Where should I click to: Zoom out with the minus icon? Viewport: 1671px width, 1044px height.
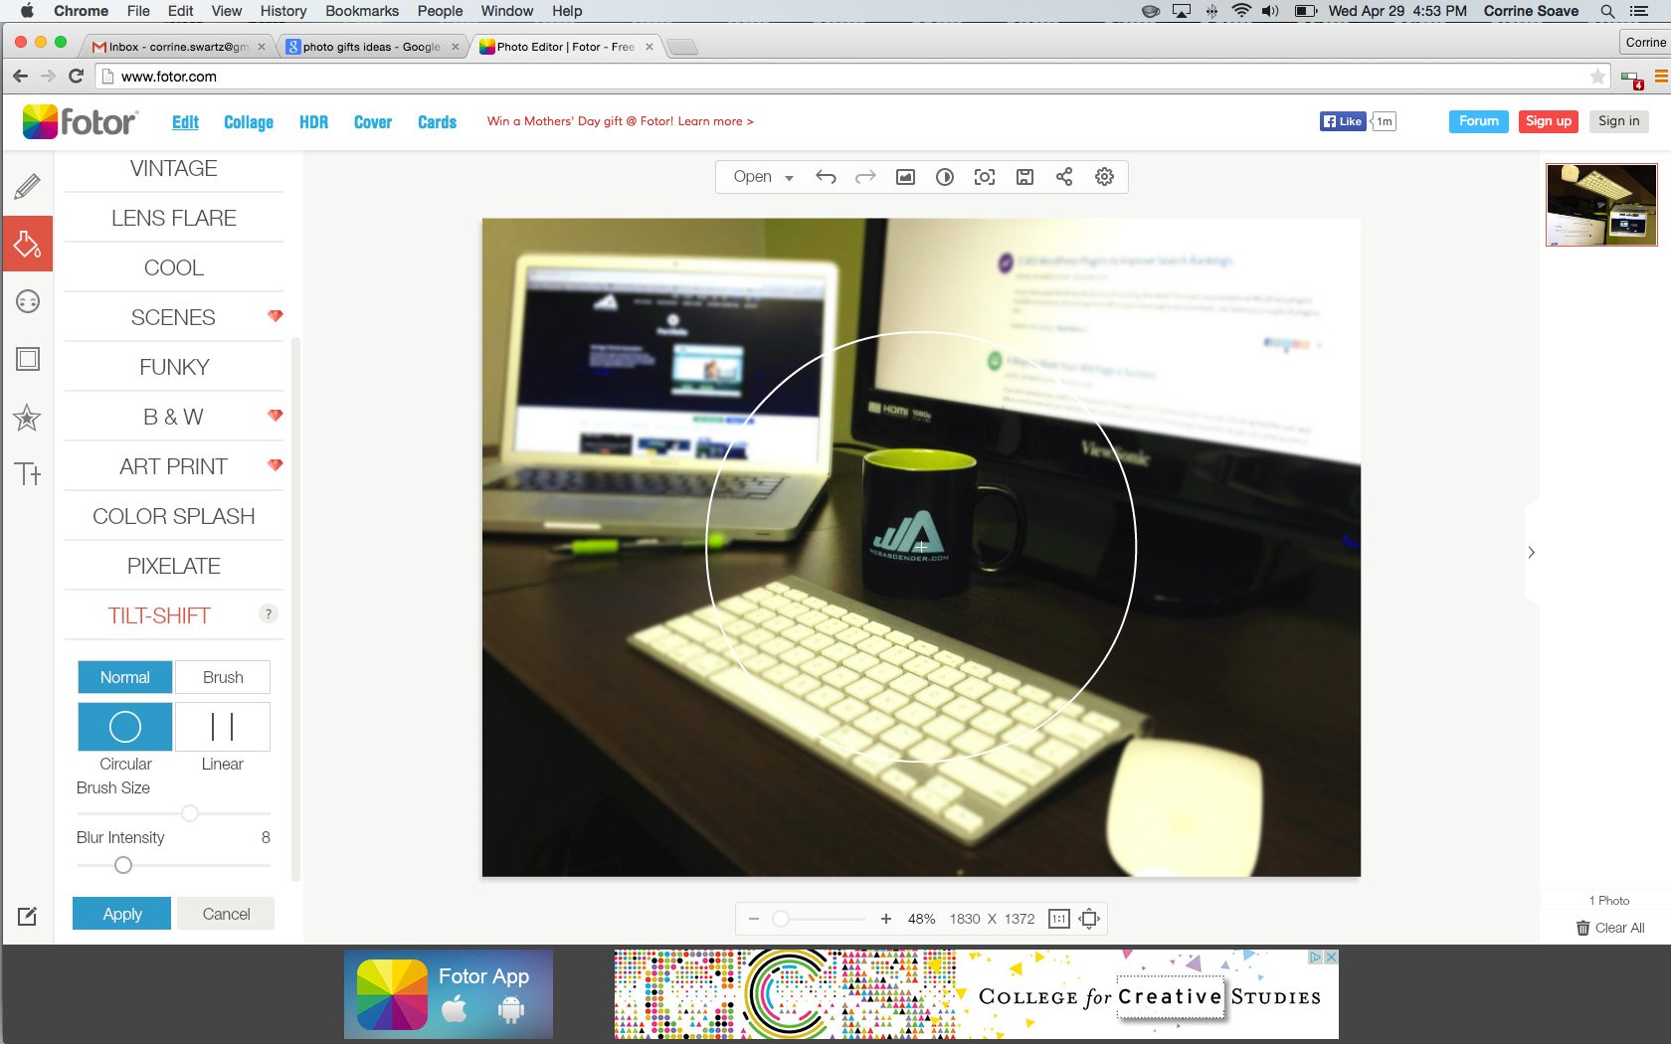pyautogui.click(x=754, y=919)
